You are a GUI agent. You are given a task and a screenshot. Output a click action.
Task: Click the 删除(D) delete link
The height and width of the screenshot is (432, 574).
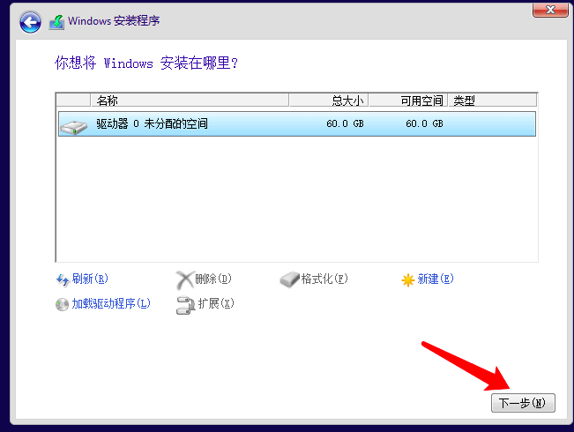pyautogui.click(x=213, y=279)
